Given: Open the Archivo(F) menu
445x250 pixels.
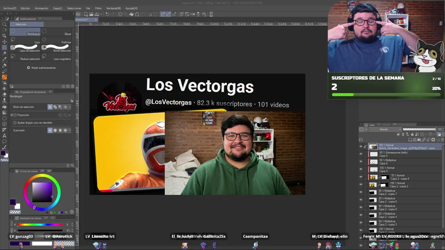Looking at the screenshot, I should pos(10,8).
